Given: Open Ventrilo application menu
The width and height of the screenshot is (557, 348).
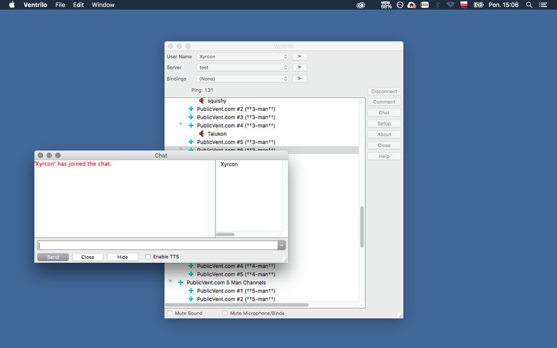Looking at the screenshot, I should 35,5.
